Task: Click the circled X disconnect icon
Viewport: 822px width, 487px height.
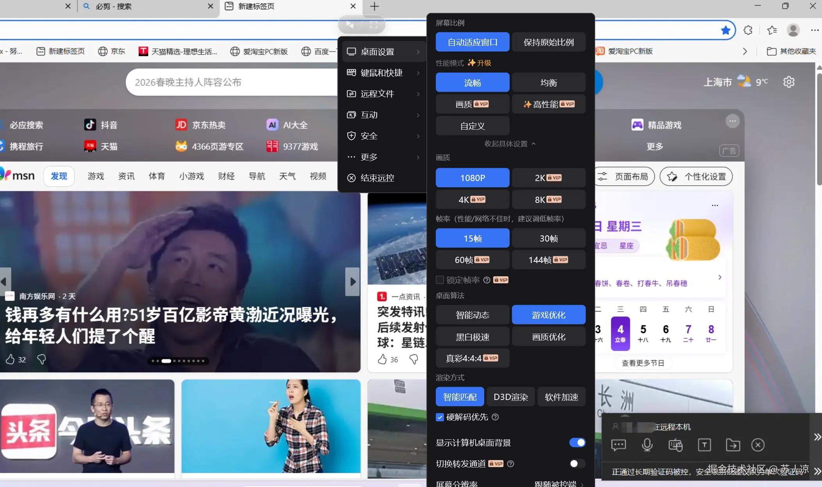Action: coord(758,445)
